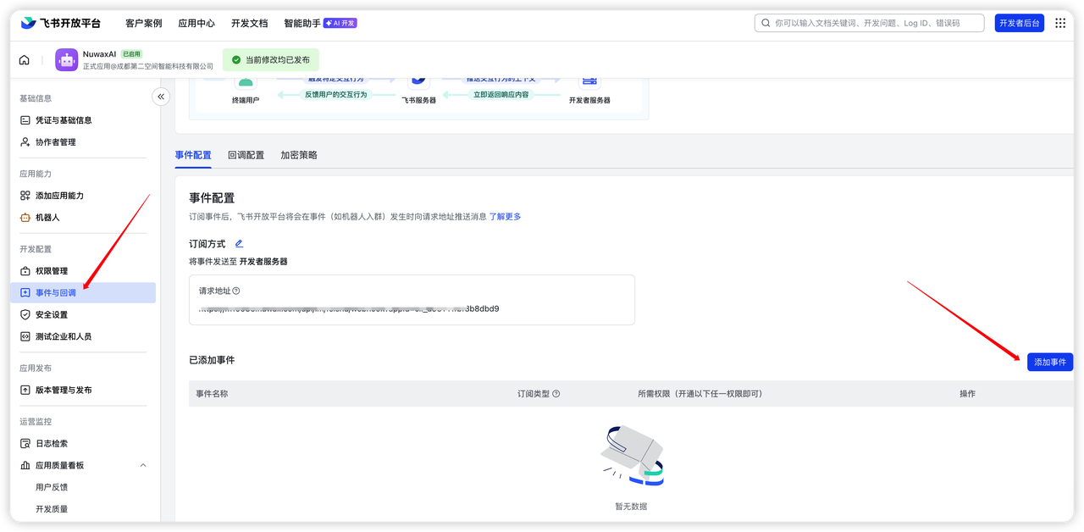Click the 版本管理与发布 icon
This screenshot has width=1084, height=532.
[25, 390]
